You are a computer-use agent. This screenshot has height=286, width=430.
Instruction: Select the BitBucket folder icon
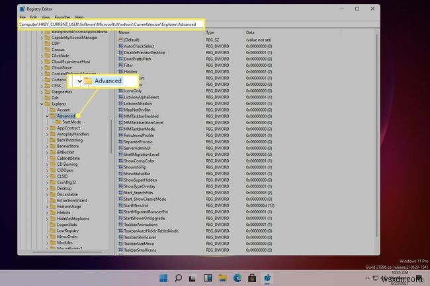[x=53, y=152]
